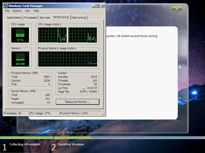The image size is (205, 153).
Task: Click the Resource Monitor button
Action: pyautogui.click(x=78, y=102)
